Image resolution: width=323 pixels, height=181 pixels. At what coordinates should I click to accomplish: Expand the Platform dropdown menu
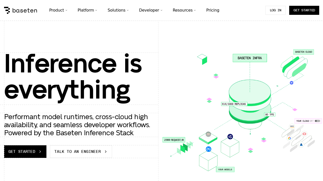87,10
